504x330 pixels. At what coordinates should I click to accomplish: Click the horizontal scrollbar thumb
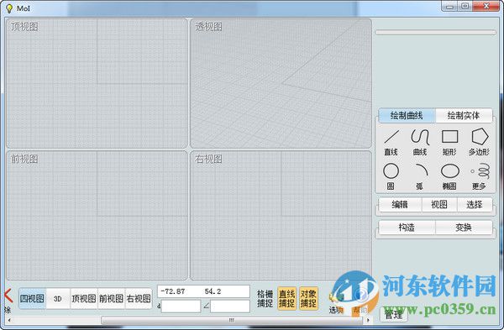pos(232,320)
